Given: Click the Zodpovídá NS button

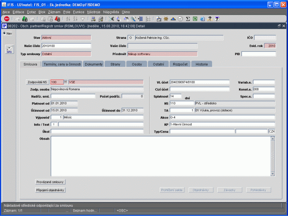Looking at the screenshot, I should (38, 82).
